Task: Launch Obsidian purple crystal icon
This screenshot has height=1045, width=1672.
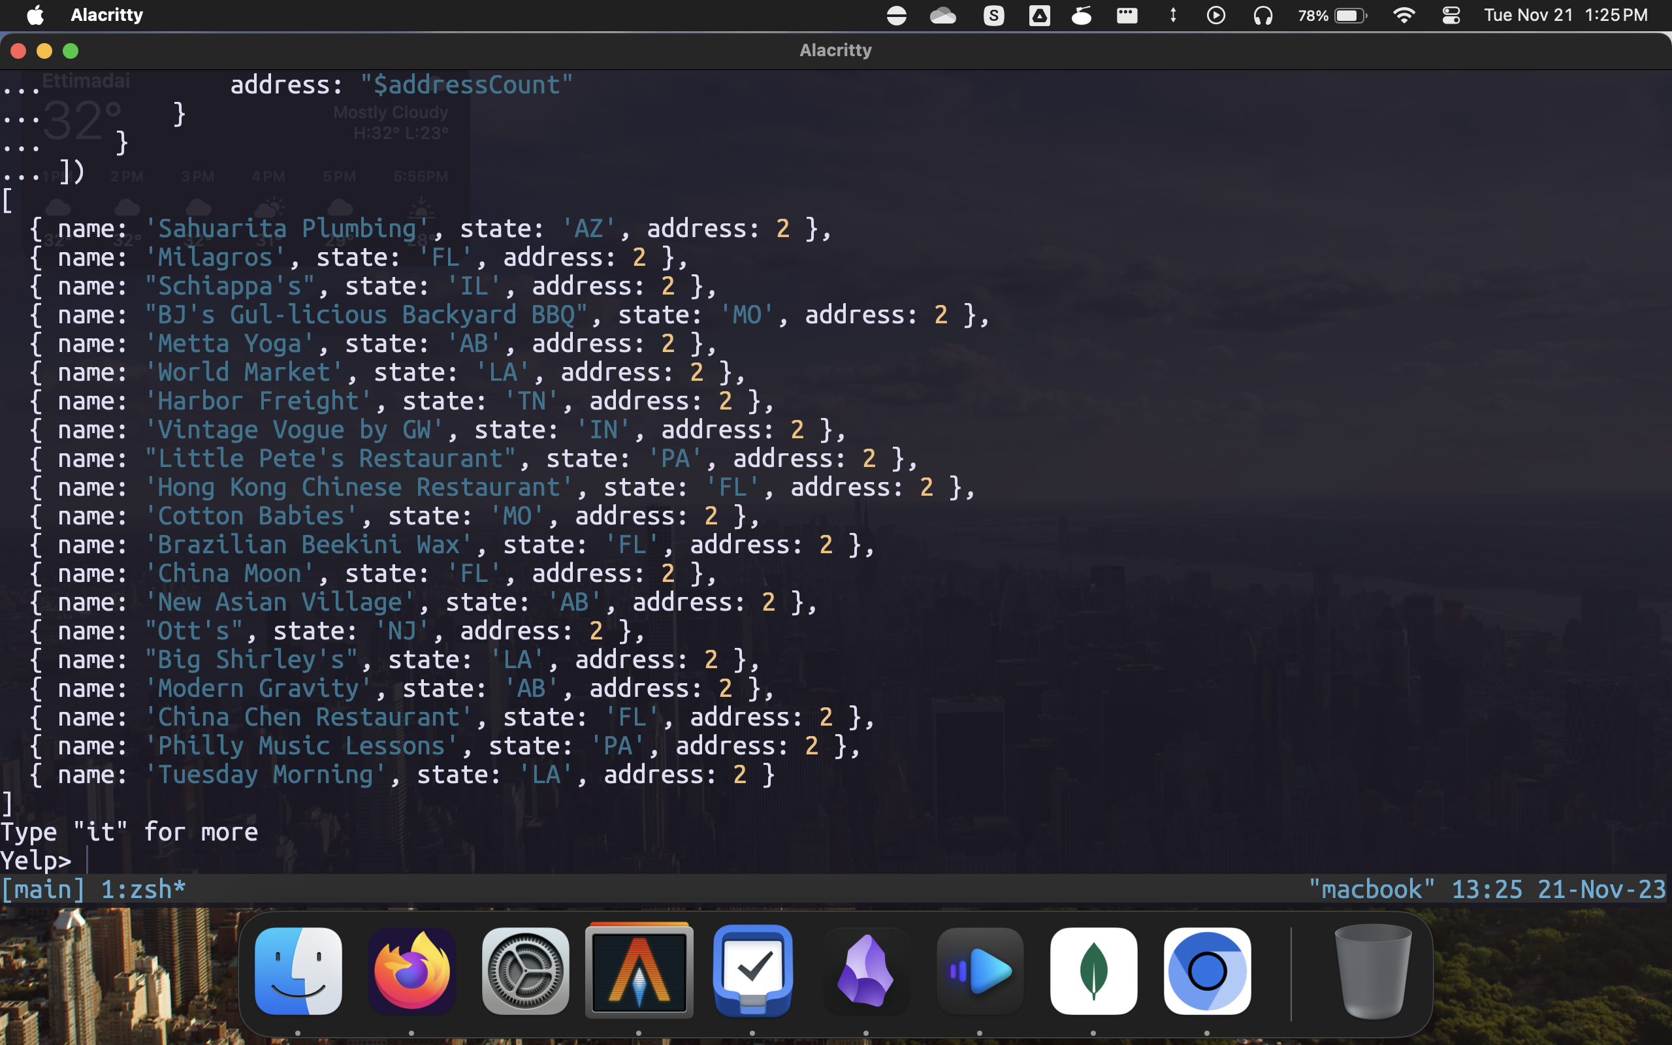Action: coord(865,971)
